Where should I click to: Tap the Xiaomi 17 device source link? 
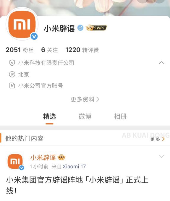click(74, 166)
